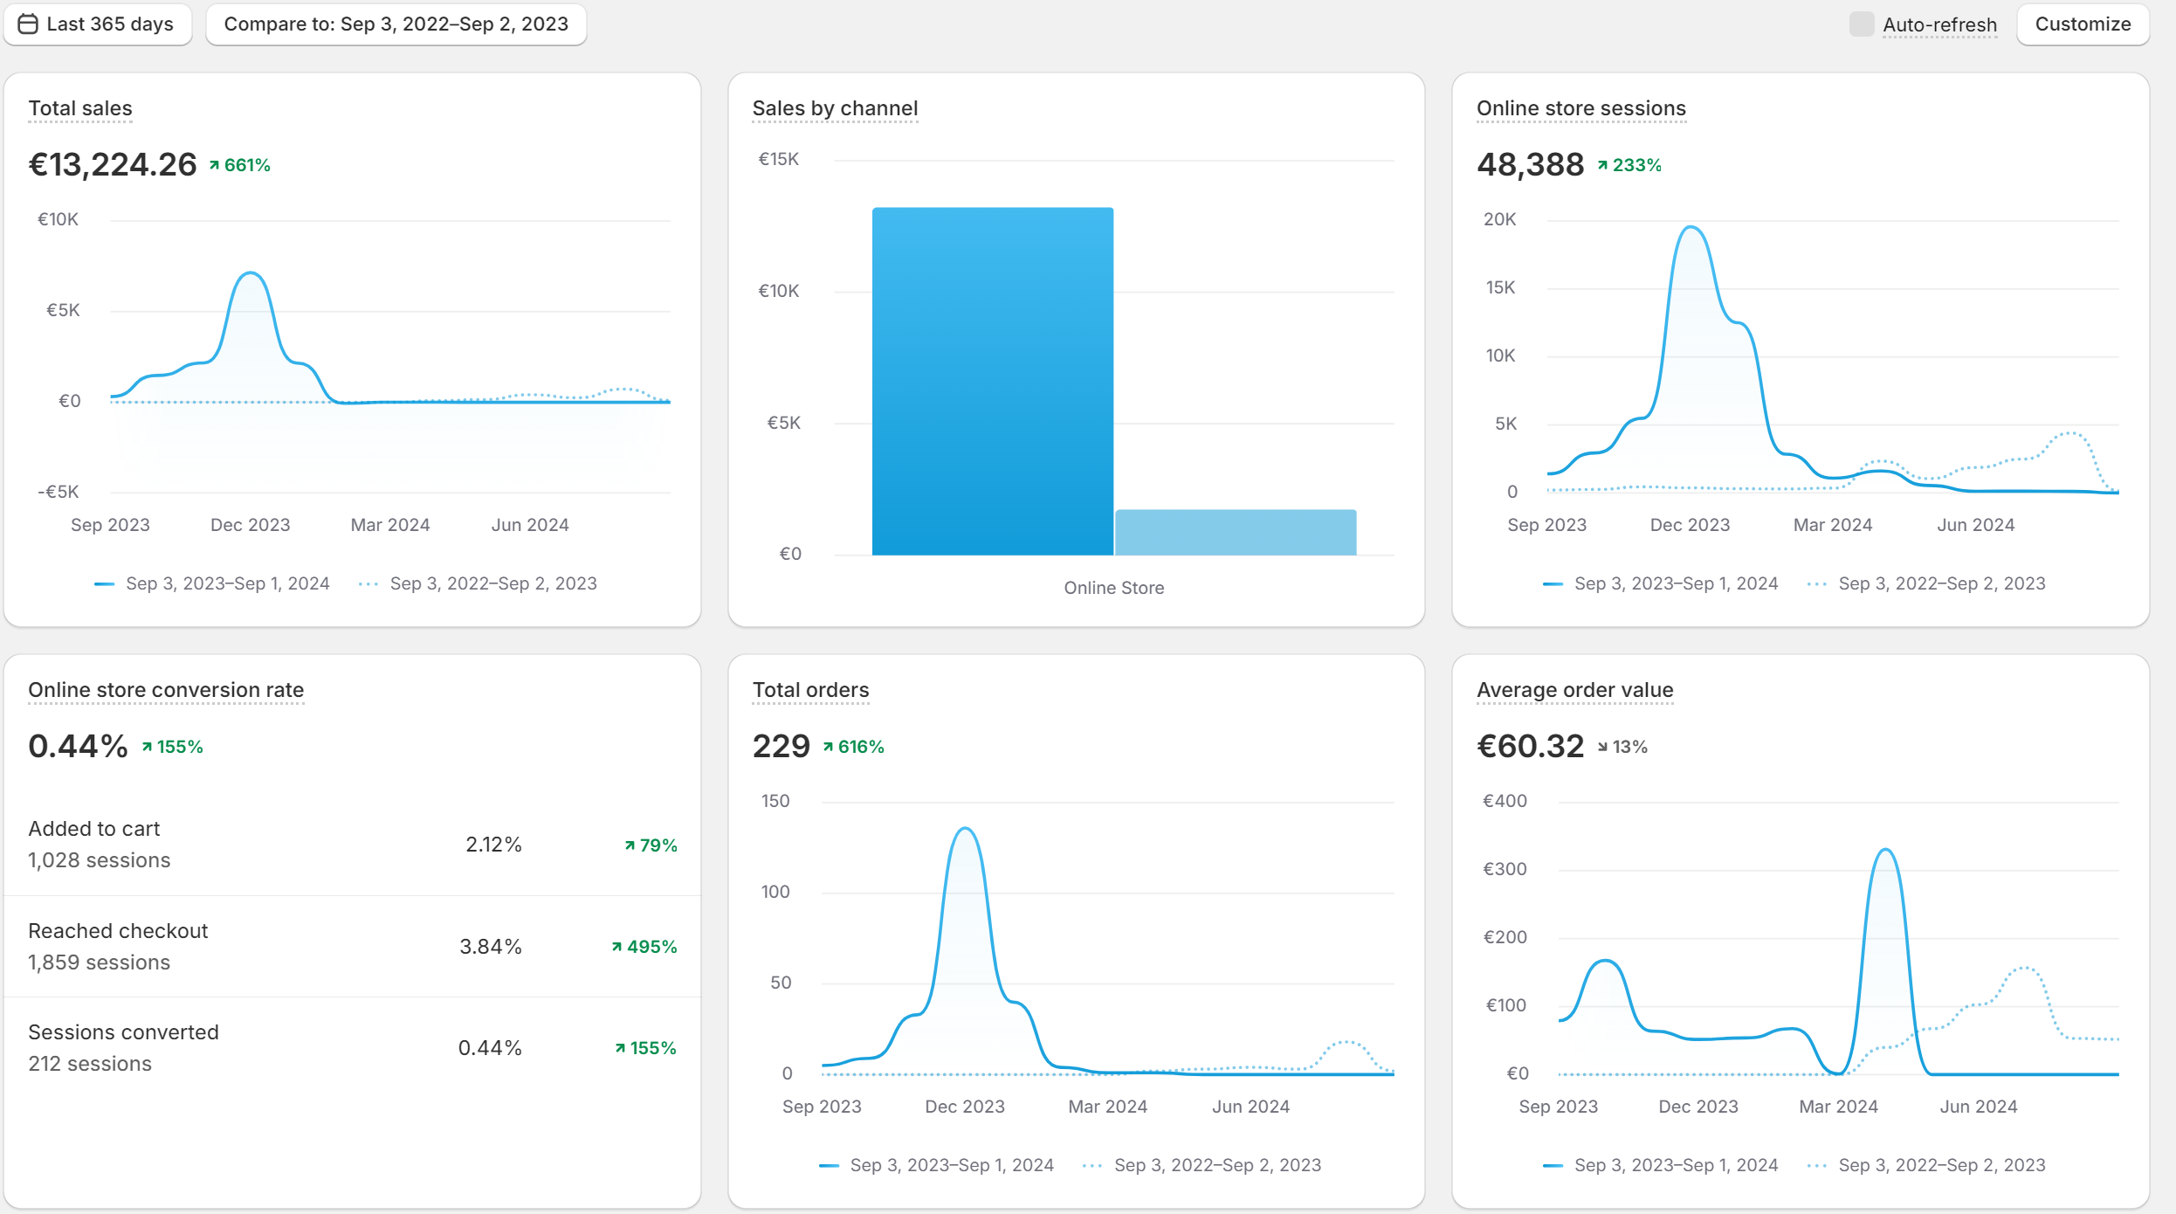Screen dimensions: 2176x1214
Task: Click the 661% increase indicator
Action: point(240,165)
